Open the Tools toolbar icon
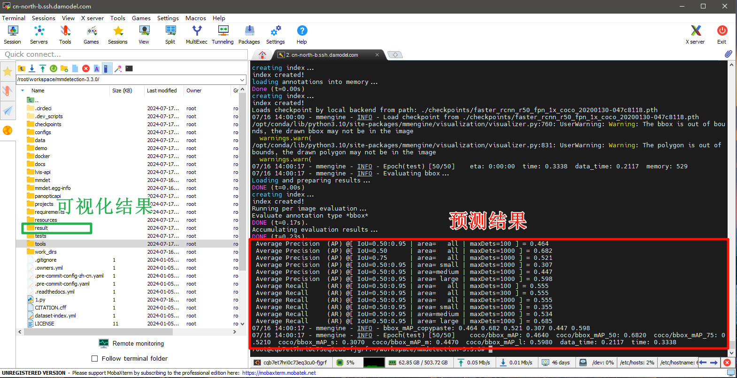This screenshot has height=378, width=737. [65, 35]
